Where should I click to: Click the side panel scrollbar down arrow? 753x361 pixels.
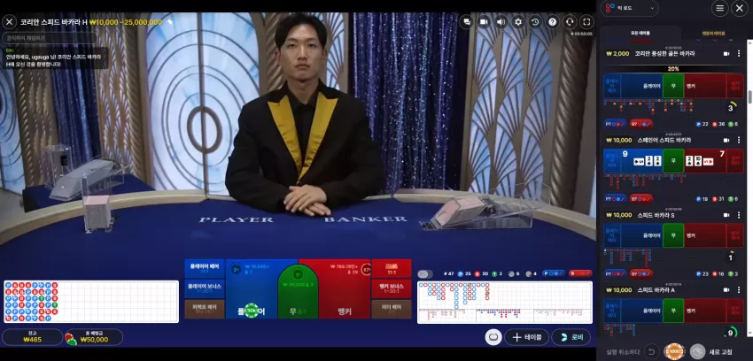click(x=749, y=334)
